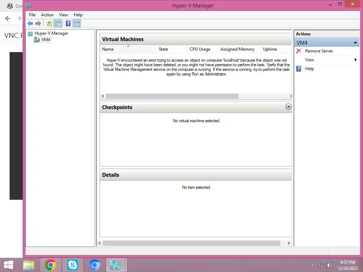Expand the View submenu arrow
The height and width of the screenshot is (272, 363).
(x=356, y=59)
